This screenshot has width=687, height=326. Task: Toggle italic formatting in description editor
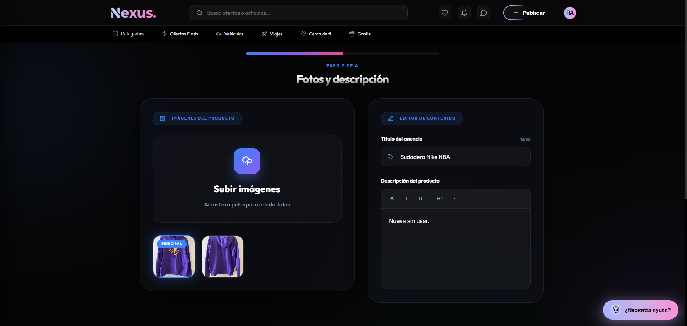tap(406, 199)
